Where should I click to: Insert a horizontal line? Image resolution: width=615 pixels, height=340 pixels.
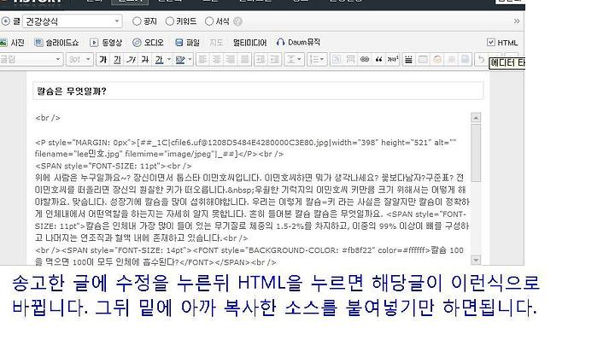408,60
